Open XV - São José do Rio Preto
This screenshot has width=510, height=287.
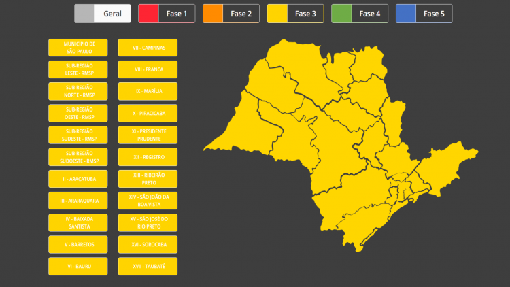pos(148,222)
